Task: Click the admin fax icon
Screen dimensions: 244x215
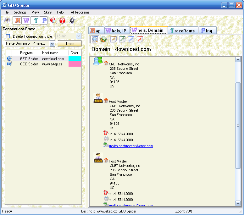Action: [106, 139]
